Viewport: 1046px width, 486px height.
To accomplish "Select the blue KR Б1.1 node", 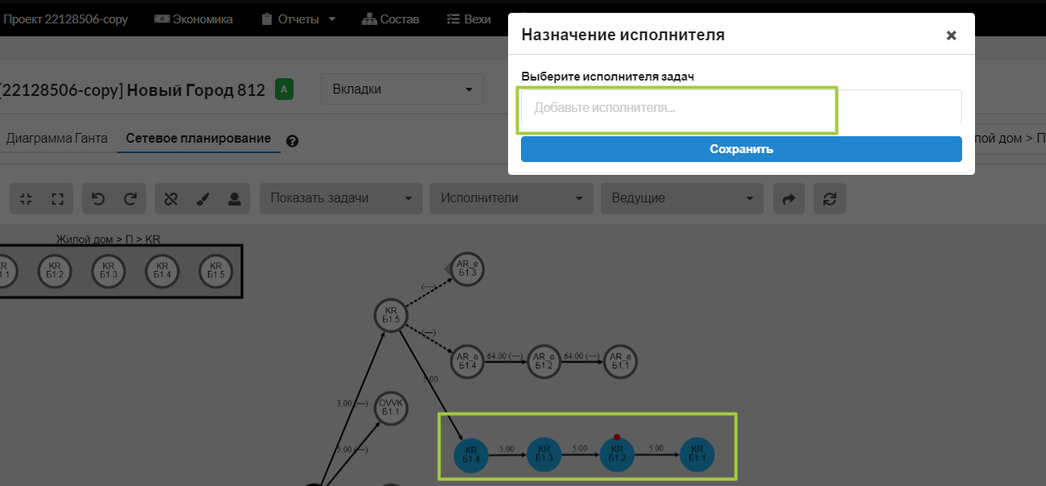I will pyautogui.click(x=698, y=455).
